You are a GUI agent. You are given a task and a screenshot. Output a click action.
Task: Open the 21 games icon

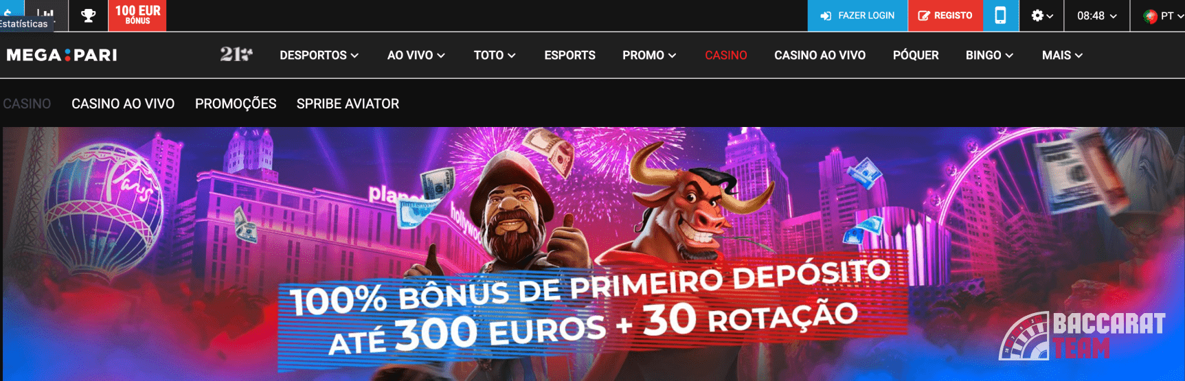[x=236, y=54]
